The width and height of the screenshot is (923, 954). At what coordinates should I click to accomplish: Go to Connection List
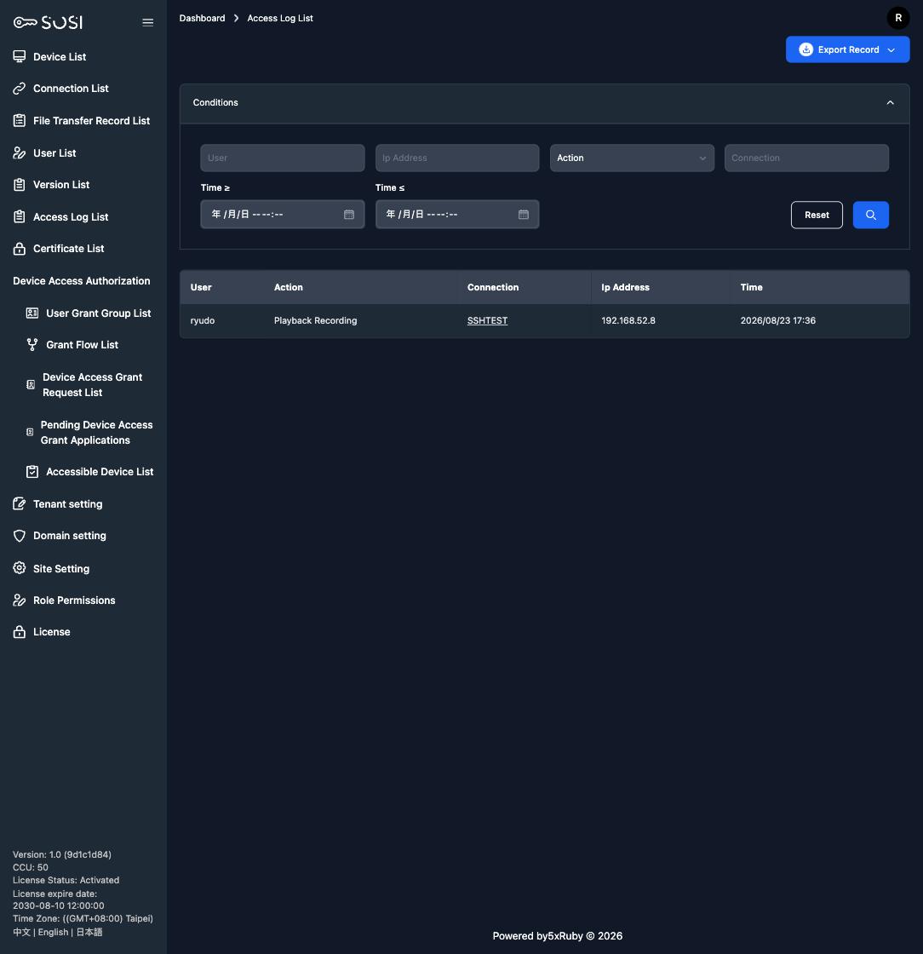tap(71, 89)
